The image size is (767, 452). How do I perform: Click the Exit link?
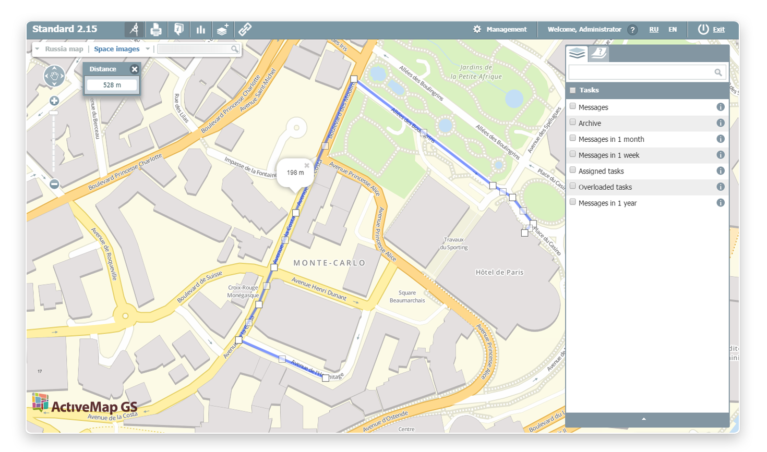click(718, 30)
